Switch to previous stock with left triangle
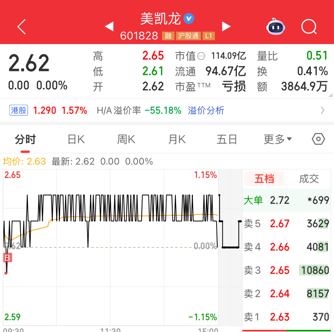334x332 pixels. (109, 26)
